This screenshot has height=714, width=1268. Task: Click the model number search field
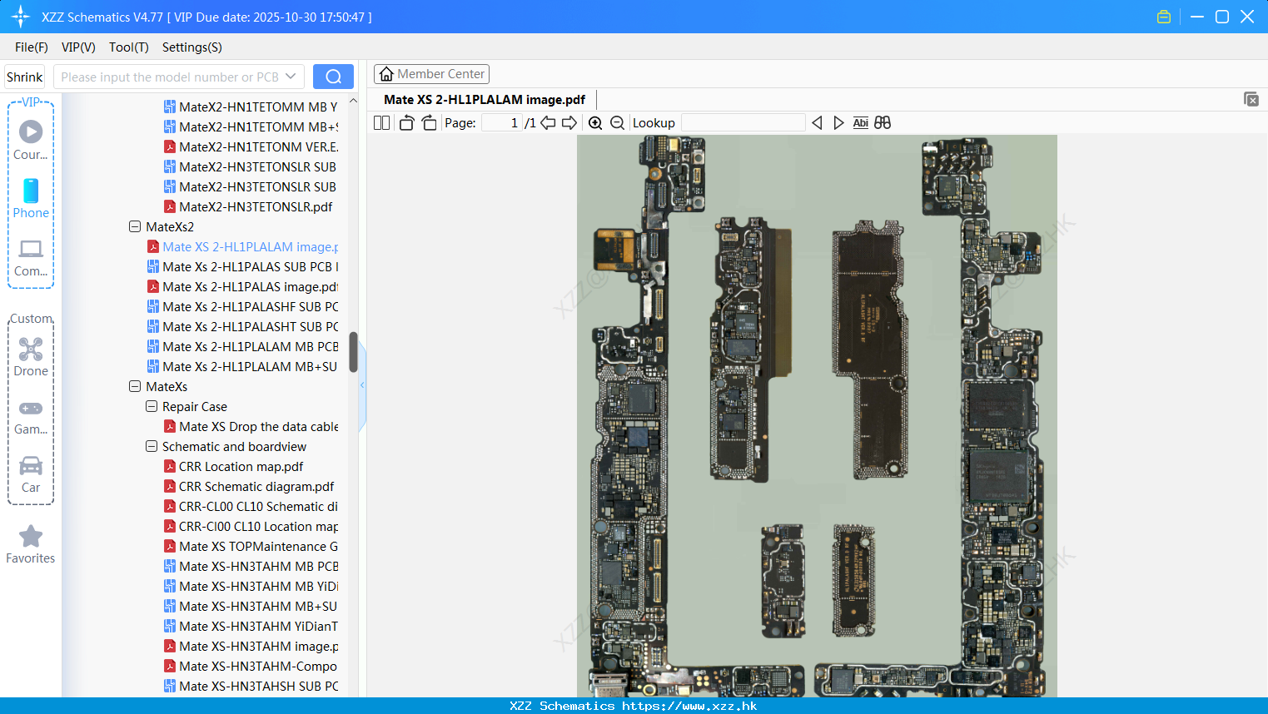[170, 77]
